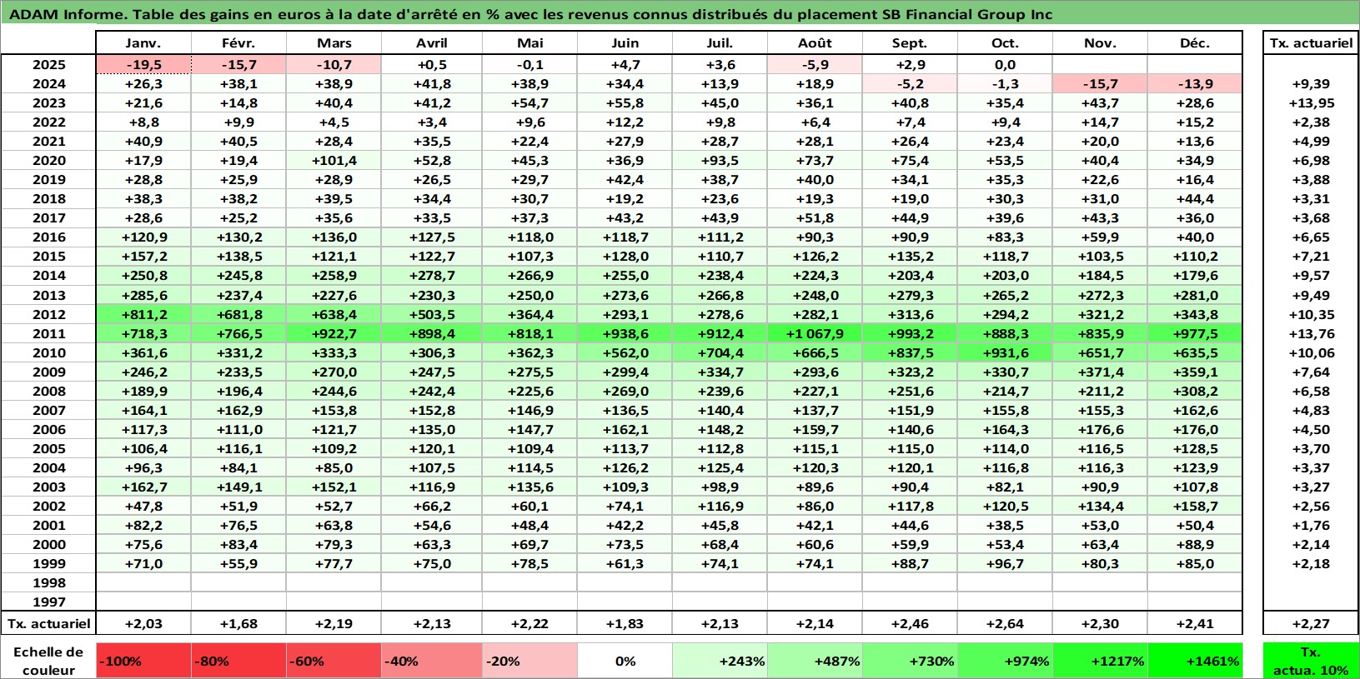This screenshot has width=1360, height=679.
Task: Click the +487% color scale swatch
Action: [x=815, y=661]
